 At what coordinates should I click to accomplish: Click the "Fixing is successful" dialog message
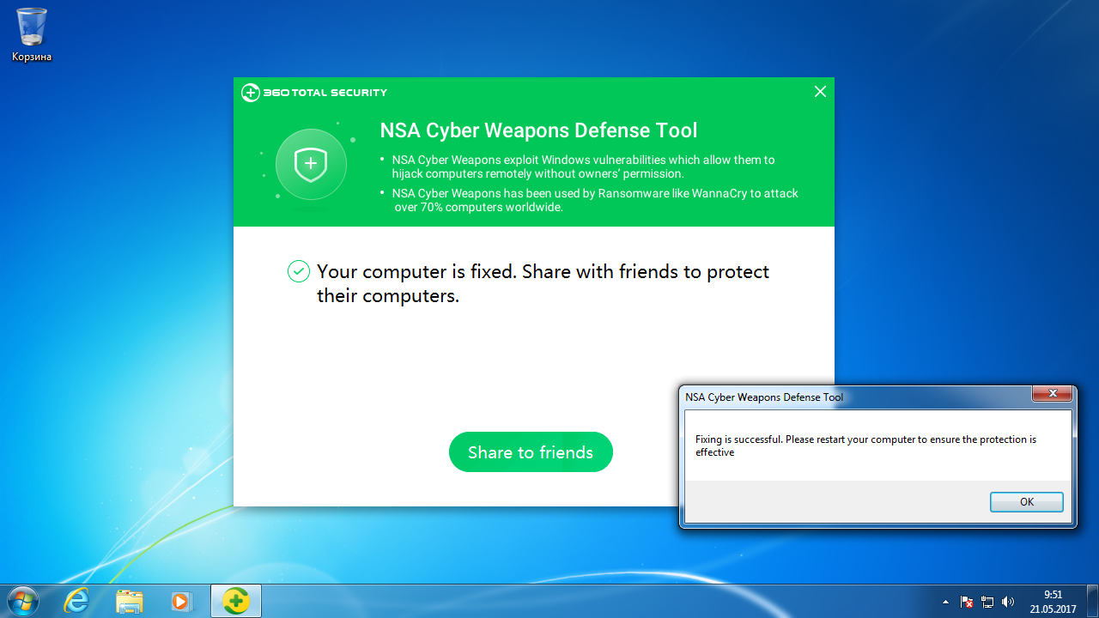pyautogui.click(x=865, y=445)
